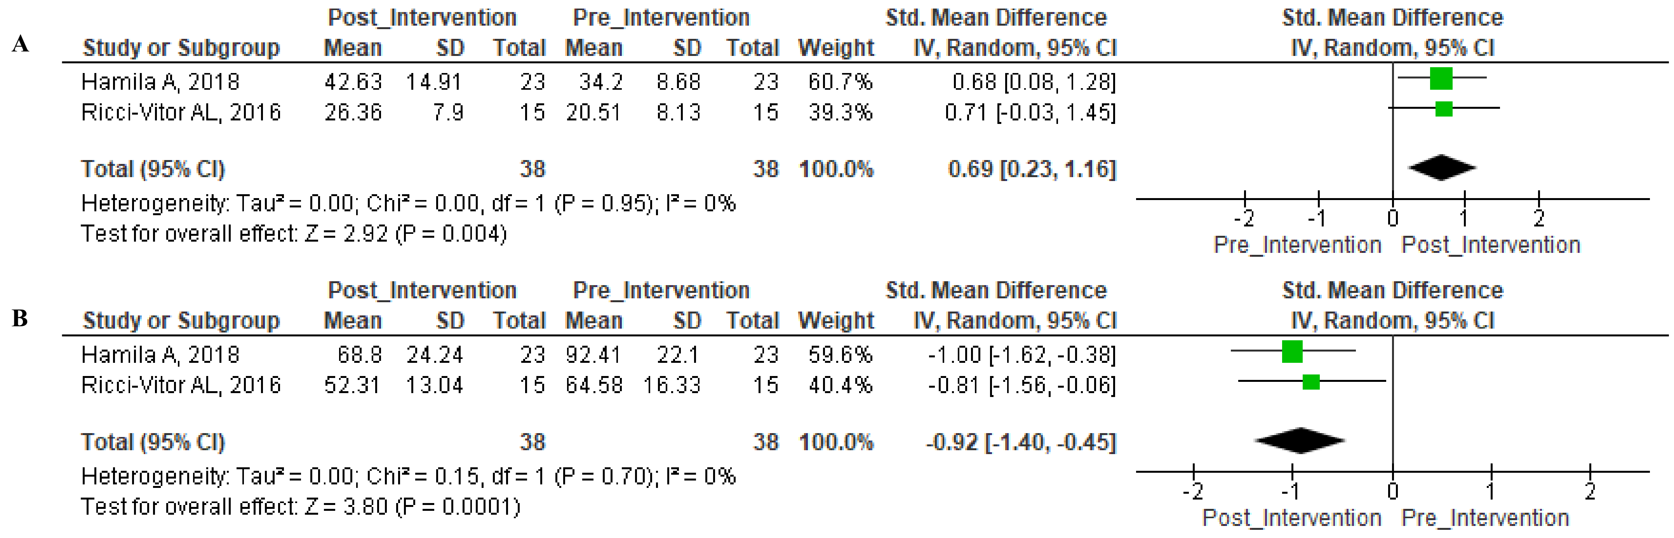Screen dimensions: 1674x538
Task: Select Ricci-Vitor AL, 2016 study name in panel B
Action: [x=181, y=385]
